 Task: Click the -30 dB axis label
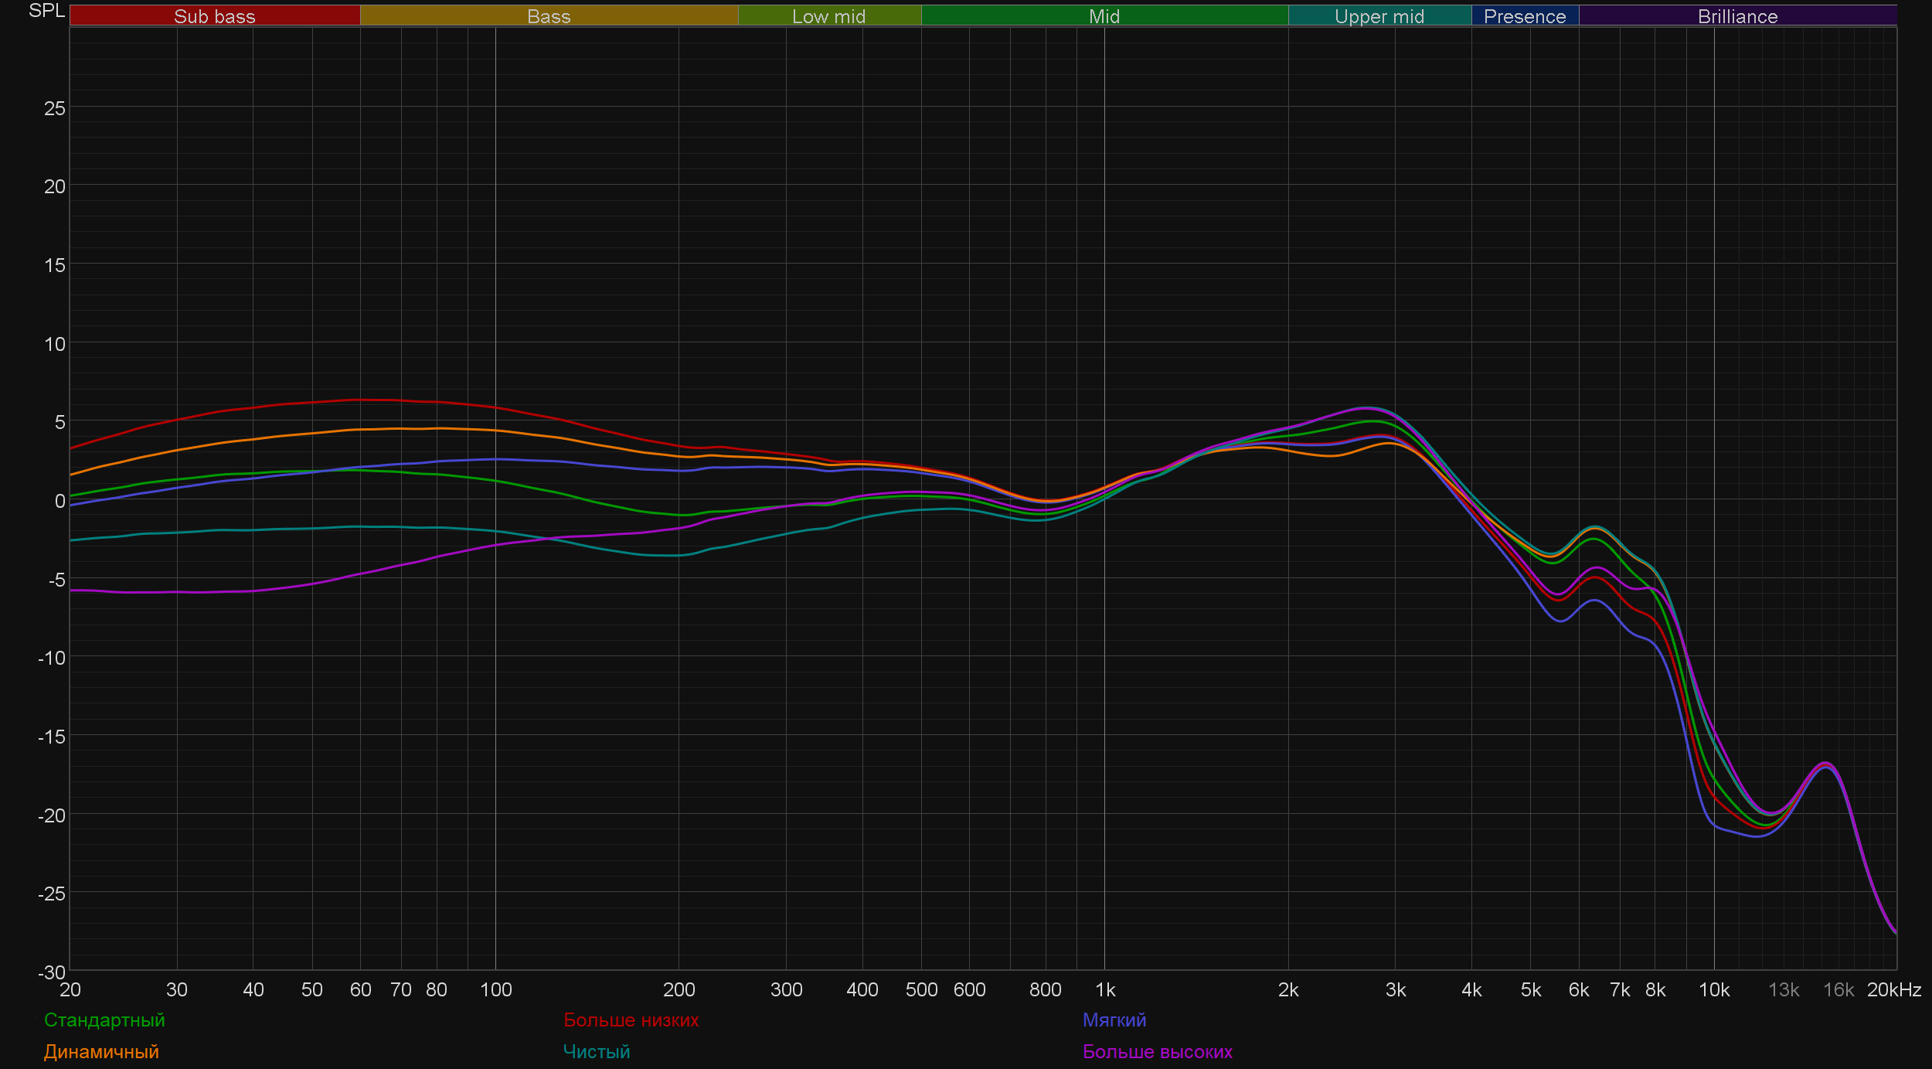pos(52,972)
